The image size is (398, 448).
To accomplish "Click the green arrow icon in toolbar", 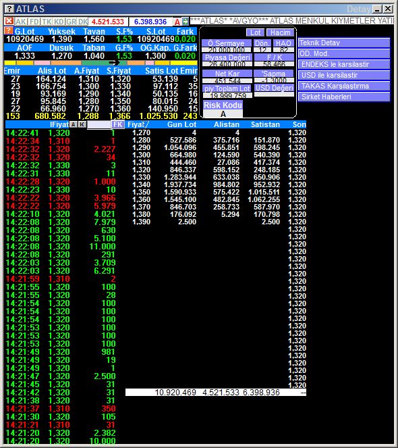I will [186, 22].
